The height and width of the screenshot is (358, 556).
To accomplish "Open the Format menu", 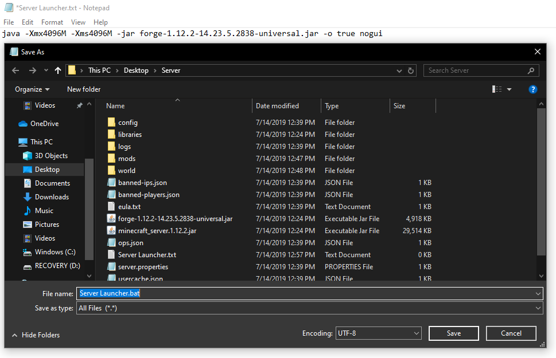I will pyautogui.click(x=52, y=22).
